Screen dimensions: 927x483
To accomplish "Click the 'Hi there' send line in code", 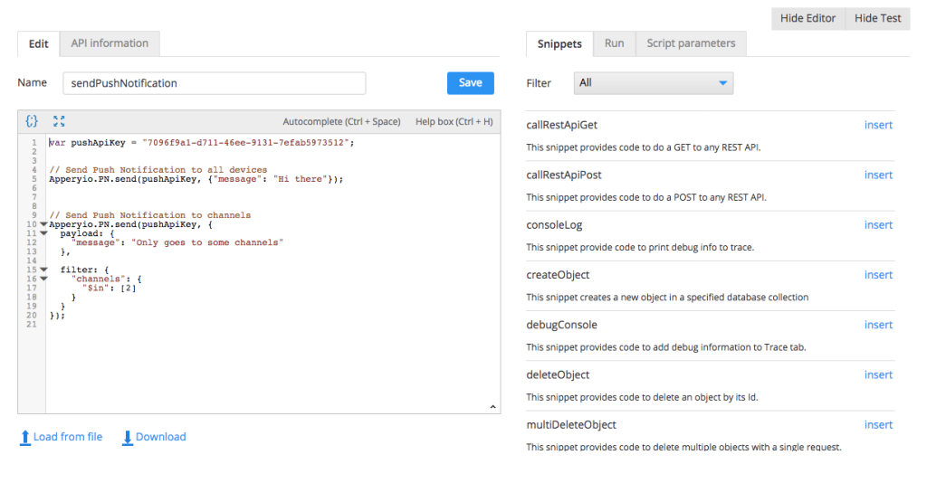I will pos(196,179).
